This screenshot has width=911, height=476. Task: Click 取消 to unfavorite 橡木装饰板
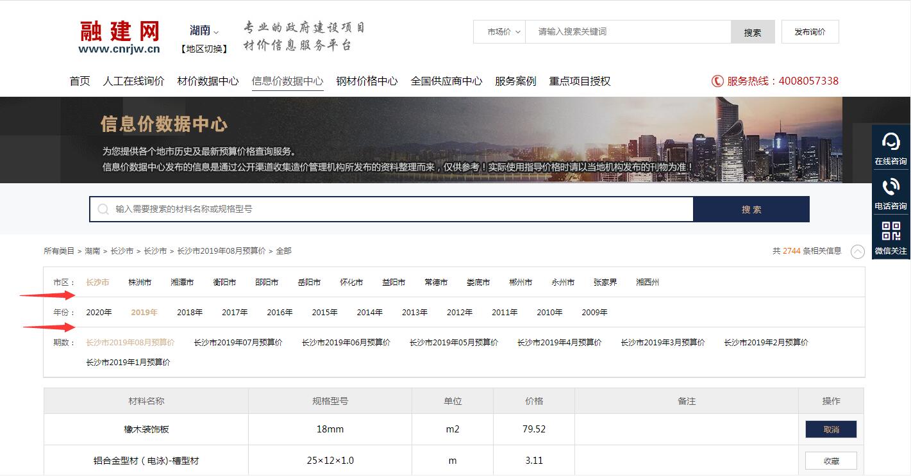830,429
